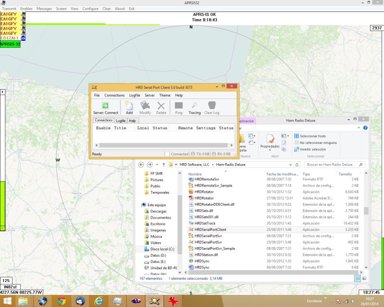The height and width of the screenshot is (307, 384).
Task: Go up one folder level in Explorer
Action: (x=164, y=165)
